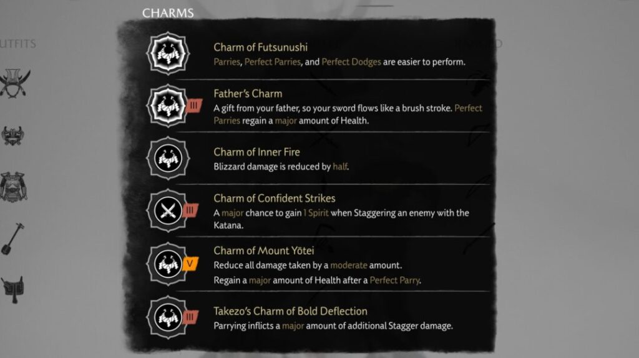Select the Charm of Futsunushi icon

[x=168, y=54]
